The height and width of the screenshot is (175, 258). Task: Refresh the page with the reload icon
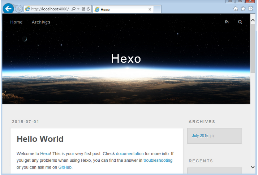88,9
